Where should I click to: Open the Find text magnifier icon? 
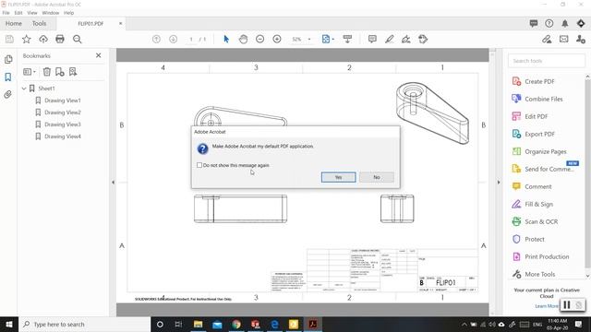tap(78, 39)
